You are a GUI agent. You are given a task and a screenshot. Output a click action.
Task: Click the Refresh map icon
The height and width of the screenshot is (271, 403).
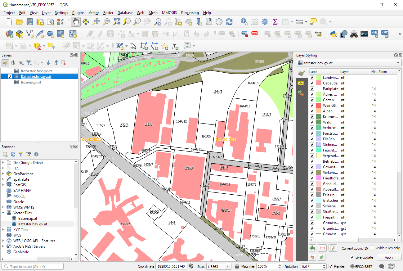pyautogui.click(x=229, y=22)
